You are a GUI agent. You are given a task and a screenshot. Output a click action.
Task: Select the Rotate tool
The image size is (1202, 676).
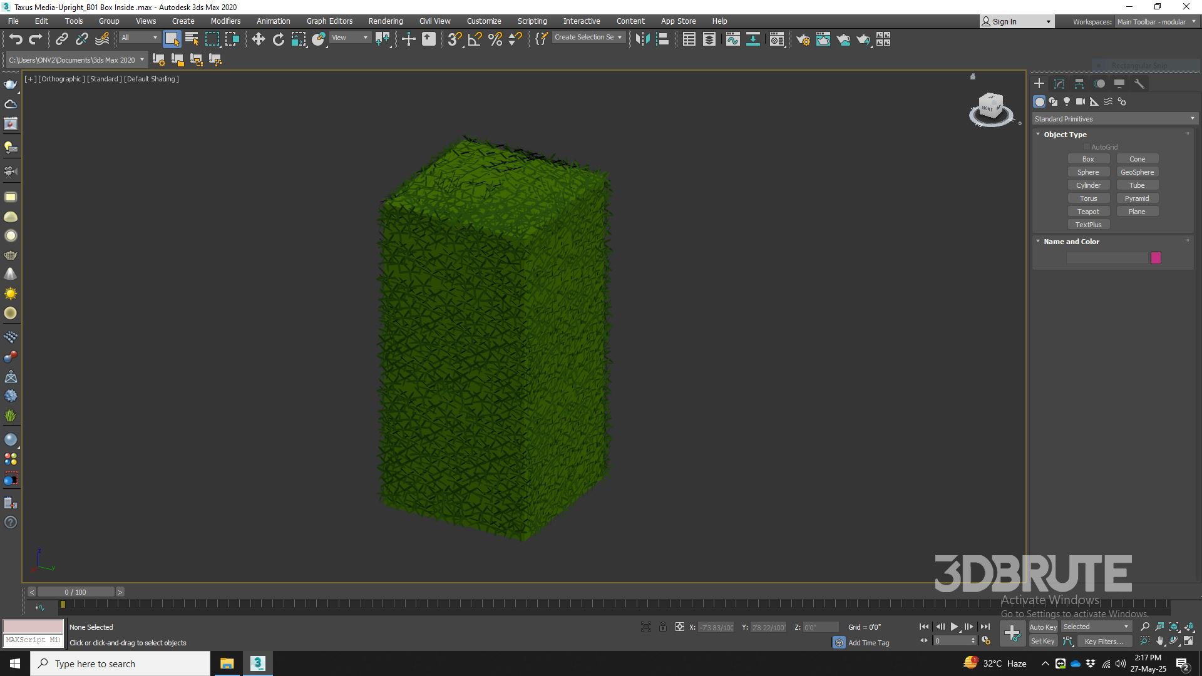coord(279,39)
